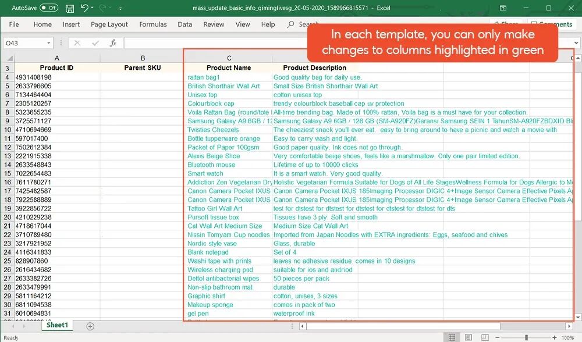
Task: Click the zoom slider handle
Action: 526,337
